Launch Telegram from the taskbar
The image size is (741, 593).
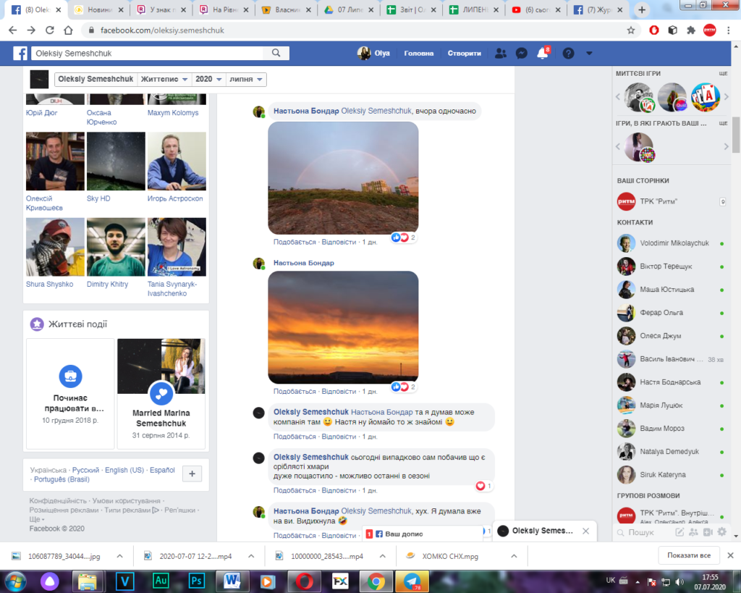[x=413, y=581]
